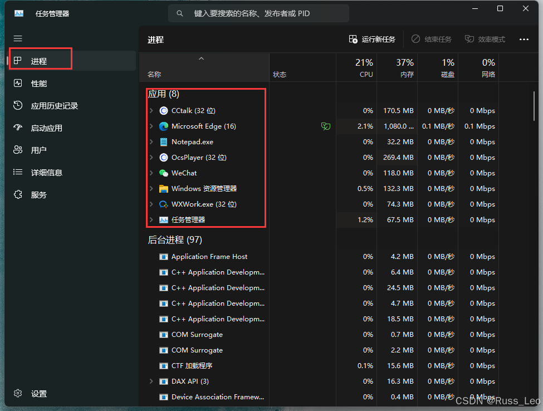Click the OcsPlayer app icon

pyautogui.click(x=163, y=158)
